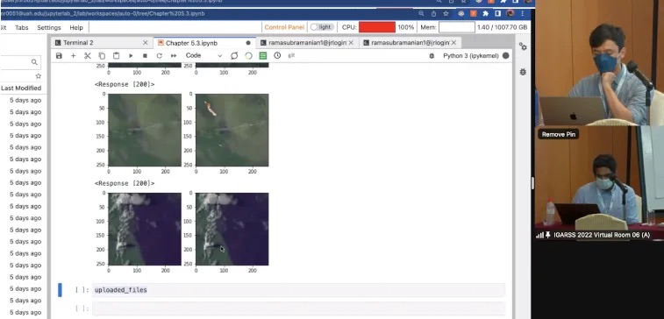Cut selected cell with the scissors icon

pos(88,56)
